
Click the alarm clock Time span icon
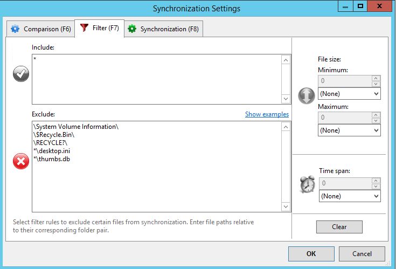(307, 184)
